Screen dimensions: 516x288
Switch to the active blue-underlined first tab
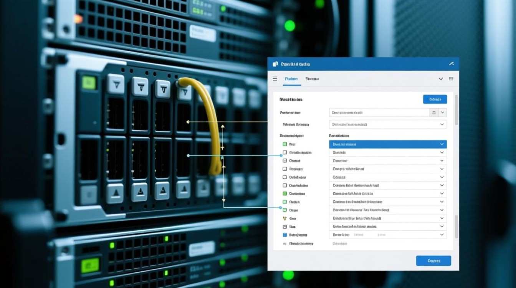point(291,79)
